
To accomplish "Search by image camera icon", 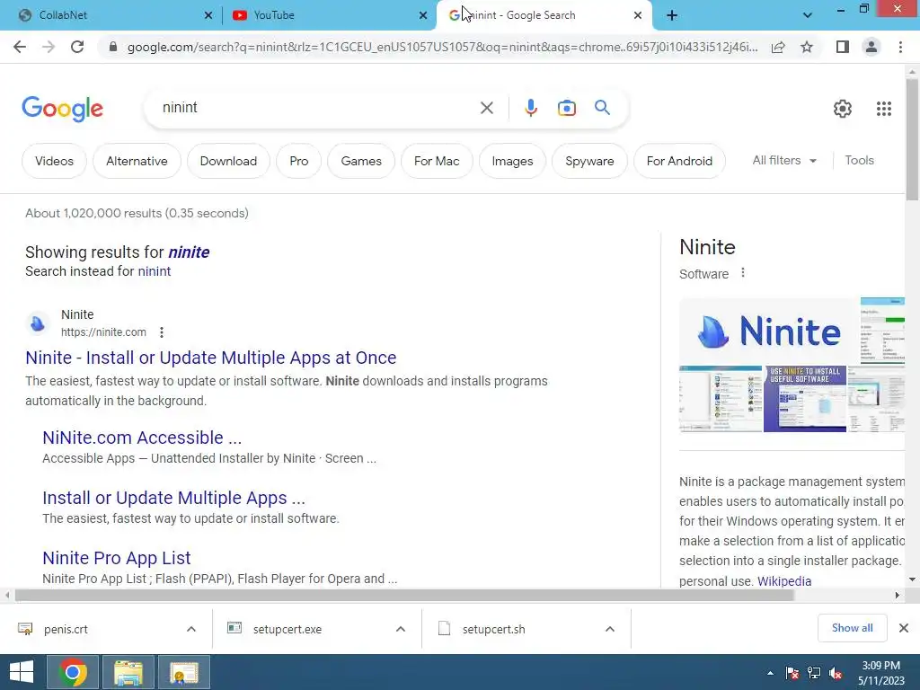I will coord(567,108).
